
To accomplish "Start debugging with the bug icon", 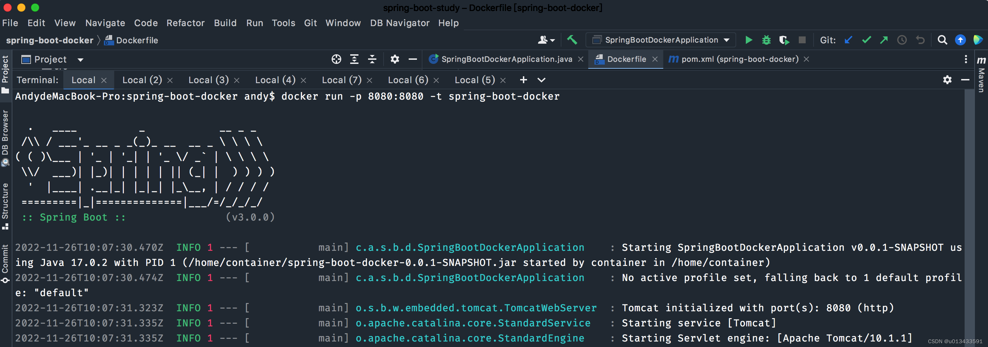I will tap(766, 40).
